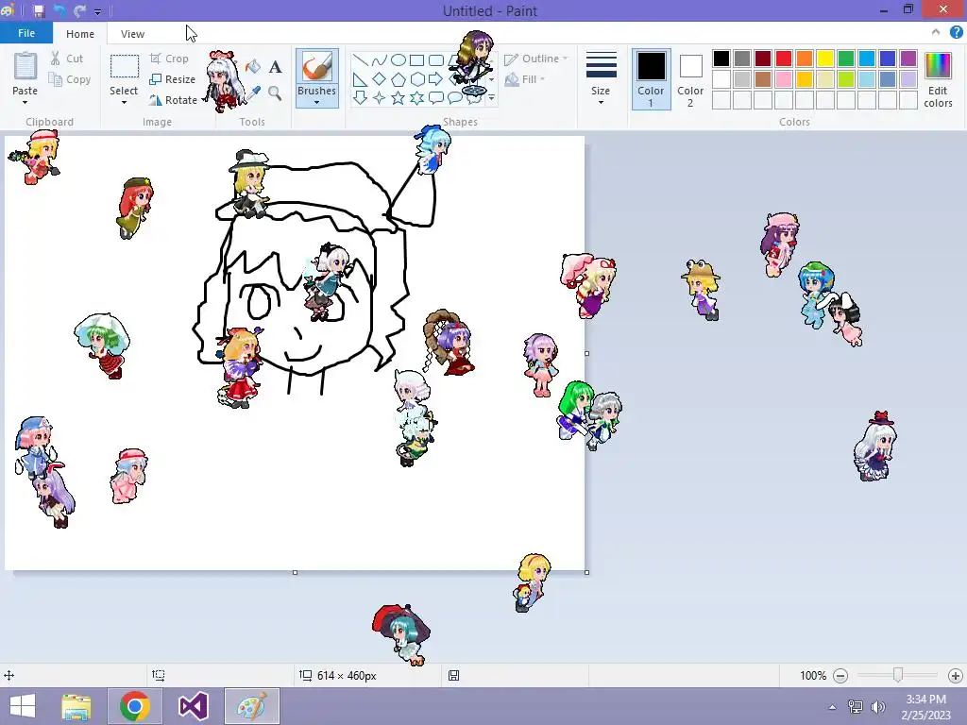Choose the Curve shape
Viewport: 967px width, 725px height.
pos(380,59)
